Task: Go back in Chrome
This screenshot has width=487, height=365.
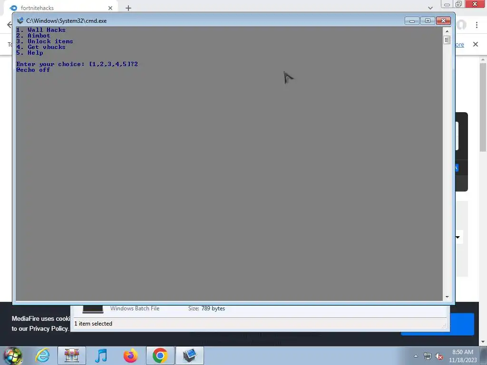Action: (10, 25)
